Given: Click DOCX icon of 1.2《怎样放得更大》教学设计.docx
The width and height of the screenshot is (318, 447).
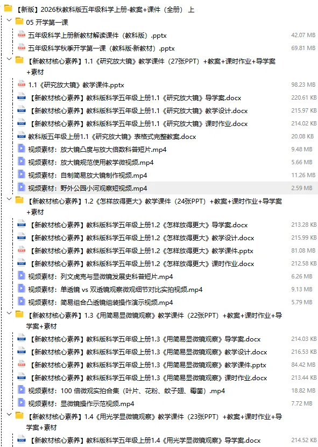Looking at the screenshot, I should [x=22, y=237].
